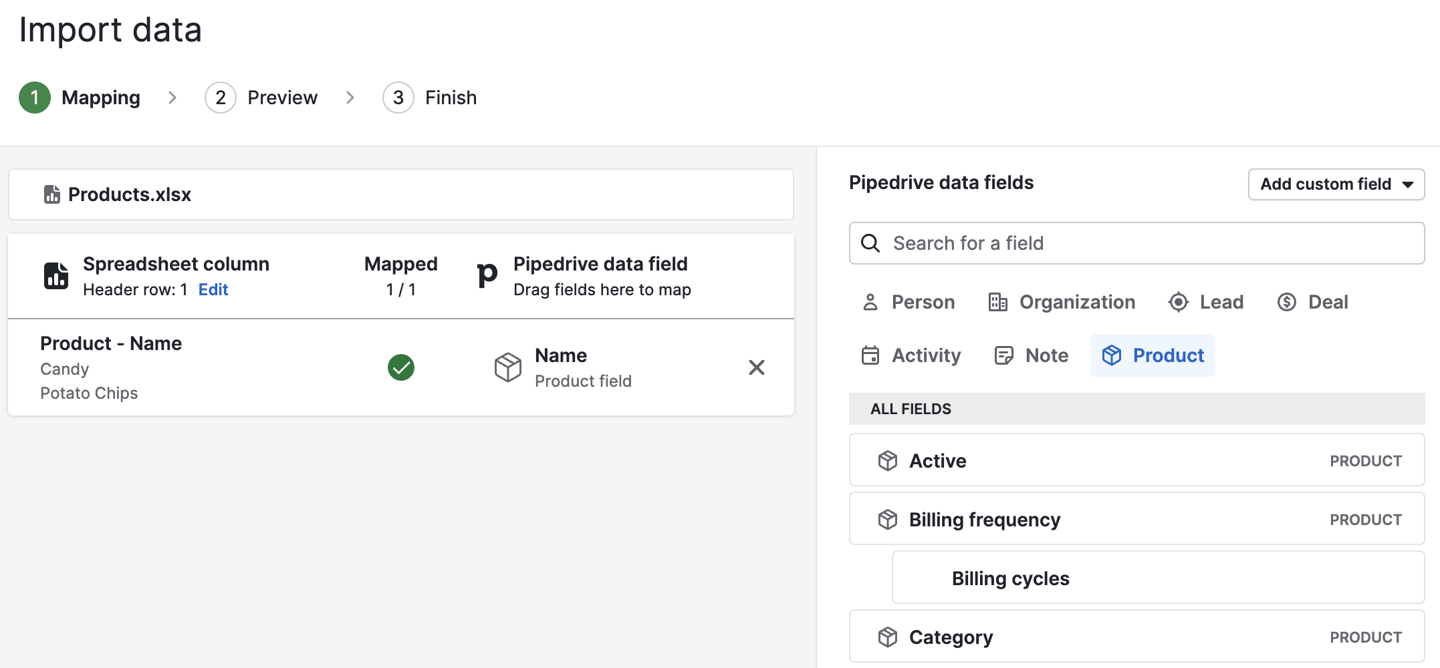Click the green mapped checkmark icon
Viewport: 1440px width, 668px height.
(401, 367)
